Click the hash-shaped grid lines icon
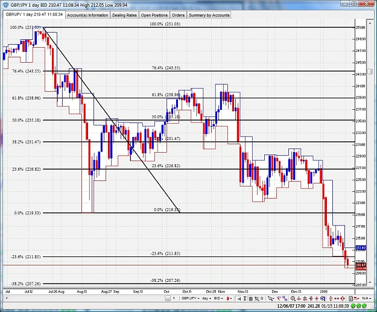Image resolution: width=377 pixels, height=312 pixels. tap(311, 299)
